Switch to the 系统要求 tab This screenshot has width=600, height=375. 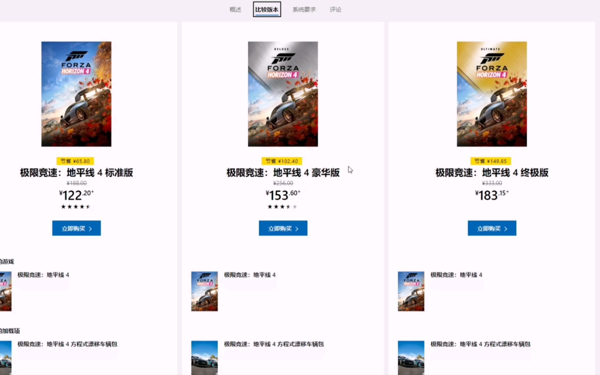coord(304,10)
